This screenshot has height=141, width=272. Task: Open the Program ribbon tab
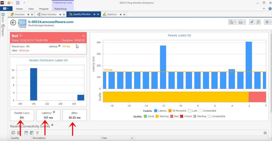tap(44, 9)
